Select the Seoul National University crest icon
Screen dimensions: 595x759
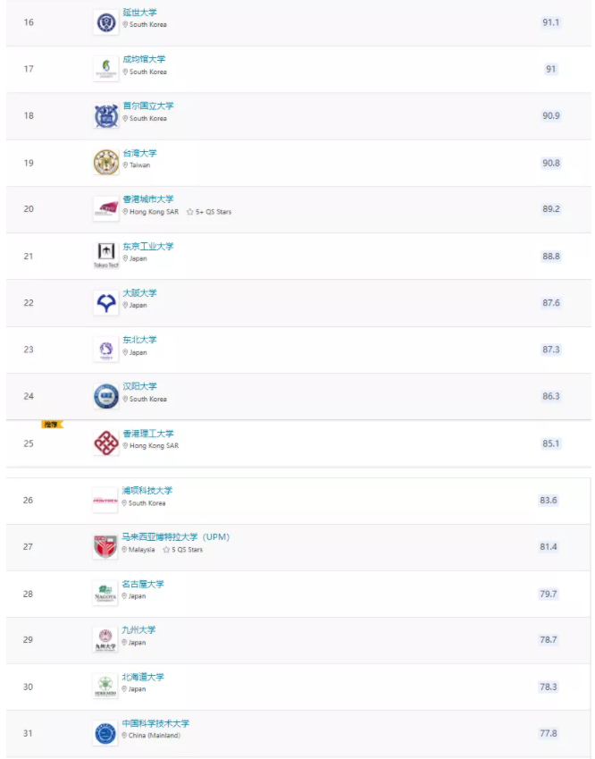[x=106, y=115]
